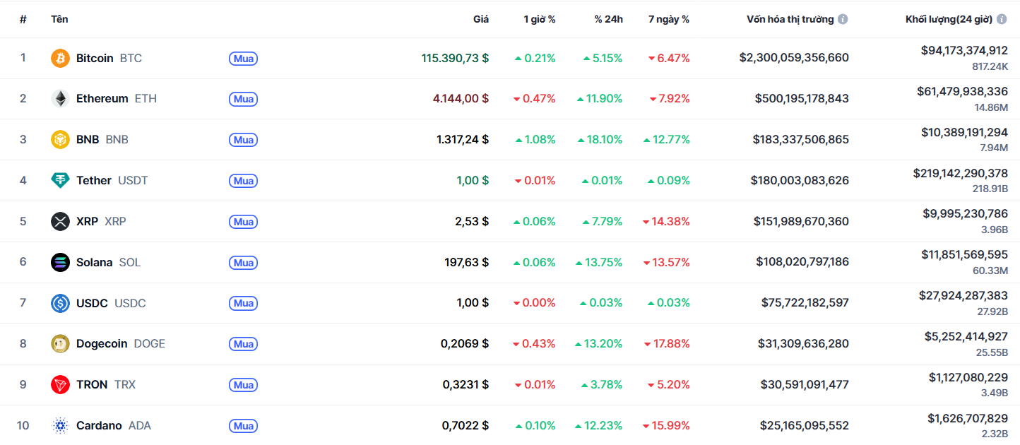Image resolution: width=1020 pixels, height=445 pixels.
Task: Open the Bitcoin BTC name link
Action: coord(109,58)
